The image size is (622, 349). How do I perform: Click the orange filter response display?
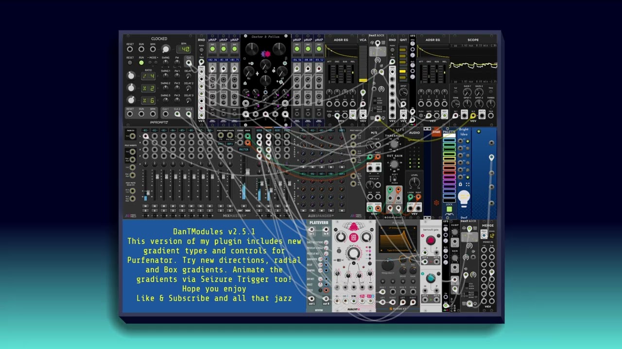[x=397, y=239]
